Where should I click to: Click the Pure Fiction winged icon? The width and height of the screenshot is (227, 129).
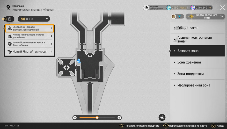10,52
